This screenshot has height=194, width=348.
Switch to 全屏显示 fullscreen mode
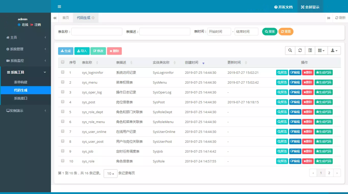click(x=310, y=7)
